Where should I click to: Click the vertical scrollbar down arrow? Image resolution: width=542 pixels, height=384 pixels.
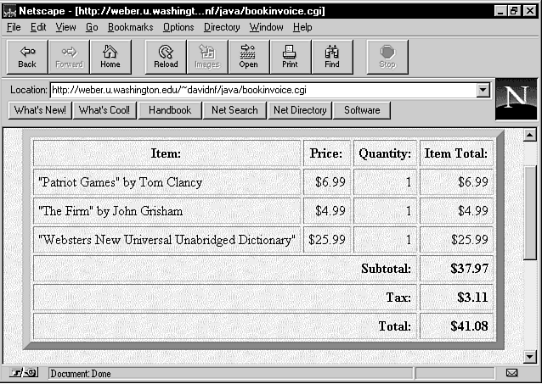(529, 357)
